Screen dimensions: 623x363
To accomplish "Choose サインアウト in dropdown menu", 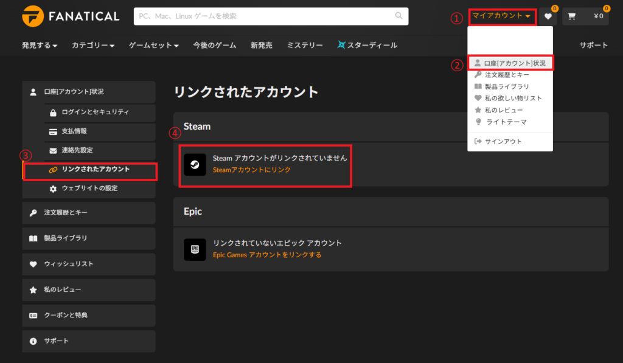I will (x=510, y=142).
